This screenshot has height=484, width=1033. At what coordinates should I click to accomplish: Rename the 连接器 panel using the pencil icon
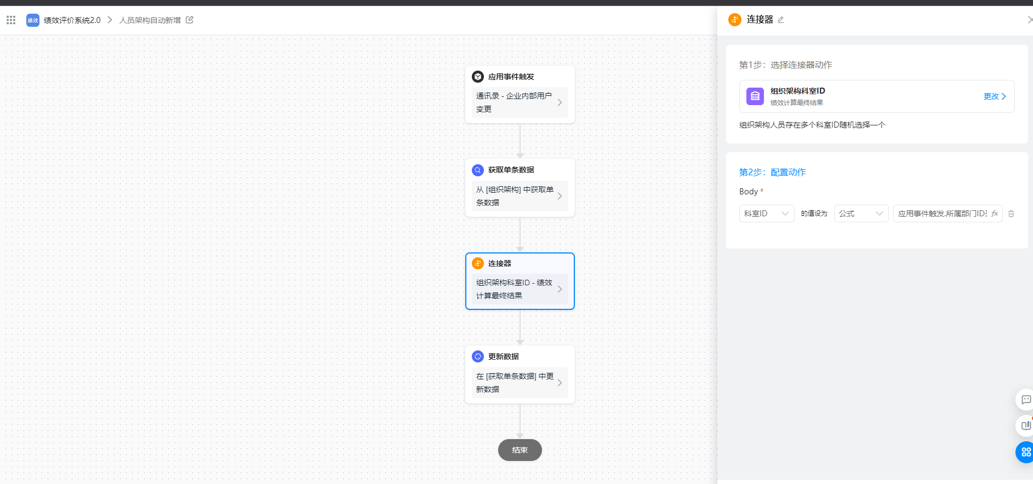781,20
